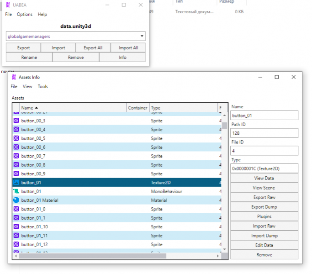Click the Import Raw button

click(264, 226)
